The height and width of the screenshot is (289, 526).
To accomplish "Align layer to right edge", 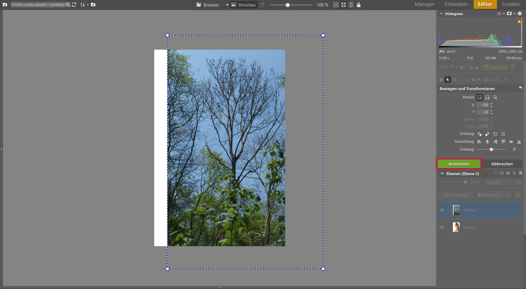I will [495, 142].
